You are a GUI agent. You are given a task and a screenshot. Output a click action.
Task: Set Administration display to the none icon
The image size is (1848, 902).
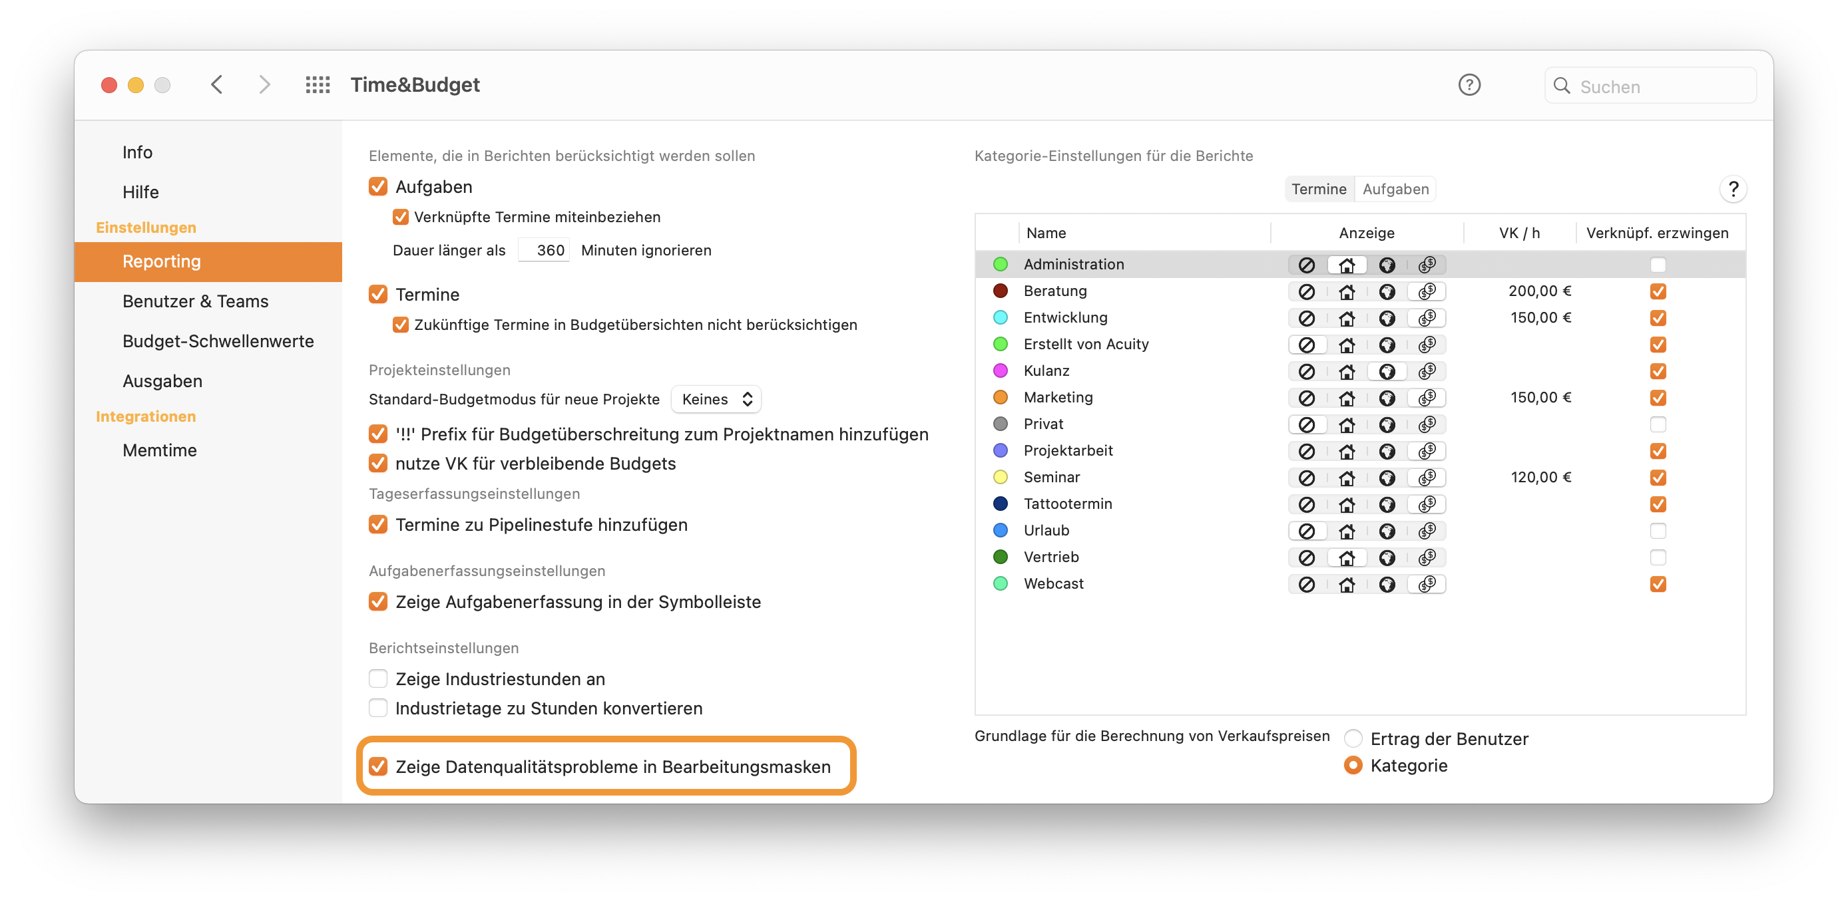pyautogui.click(x=1306, y=265)
